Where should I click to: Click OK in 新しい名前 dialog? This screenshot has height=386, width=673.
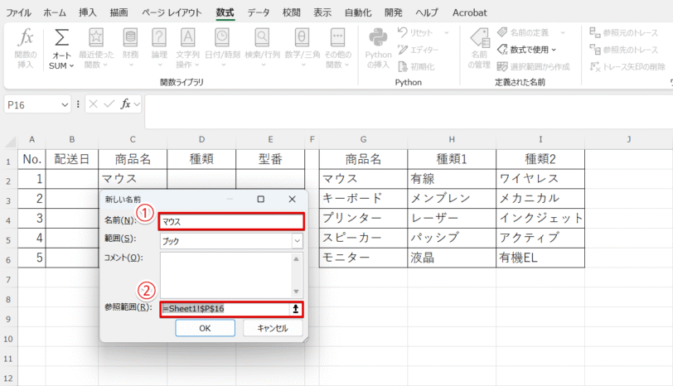[x=206, y=328]
